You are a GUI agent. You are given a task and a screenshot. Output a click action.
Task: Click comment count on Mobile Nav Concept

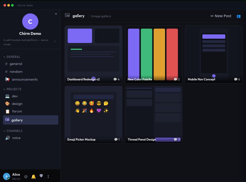tap(237, 79)
